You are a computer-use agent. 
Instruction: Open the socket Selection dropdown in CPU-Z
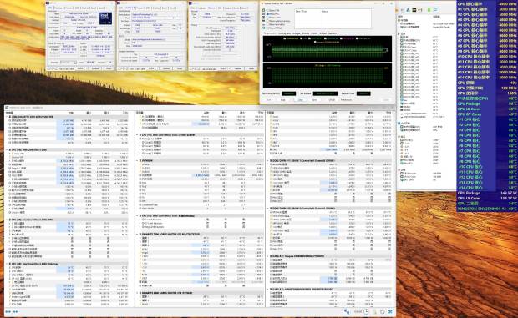click(68, 63)
